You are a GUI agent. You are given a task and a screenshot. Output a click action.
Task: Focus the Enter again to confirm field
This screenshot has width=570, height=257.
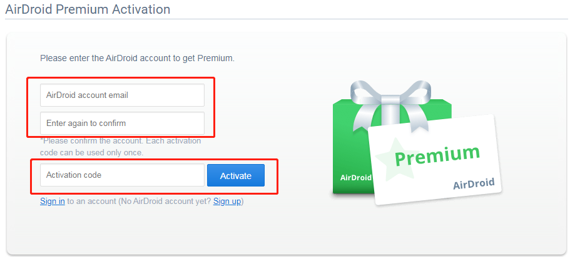(x=122, y=124)
